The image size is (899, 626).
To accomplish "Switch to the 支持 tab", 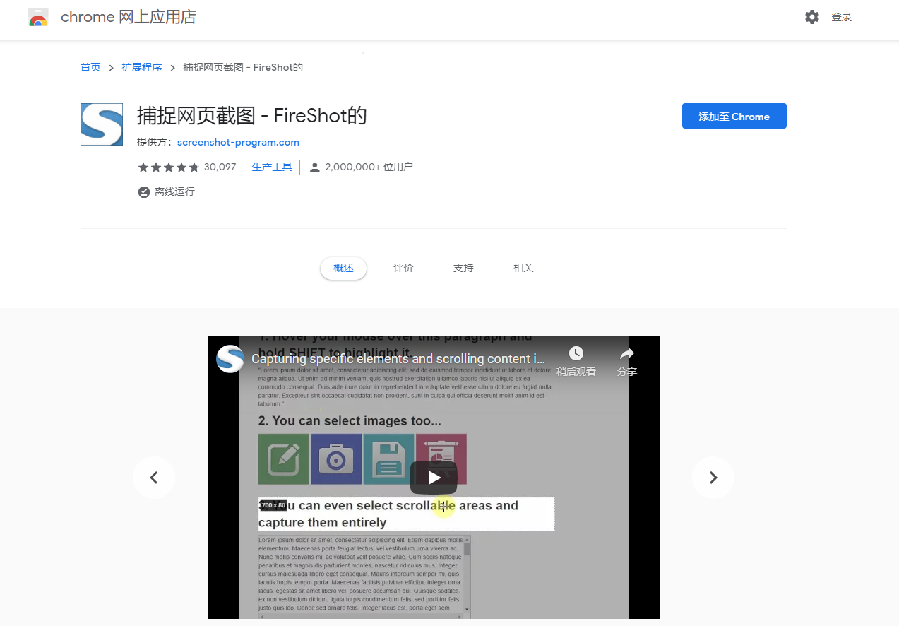I will (x=463, y=268).
